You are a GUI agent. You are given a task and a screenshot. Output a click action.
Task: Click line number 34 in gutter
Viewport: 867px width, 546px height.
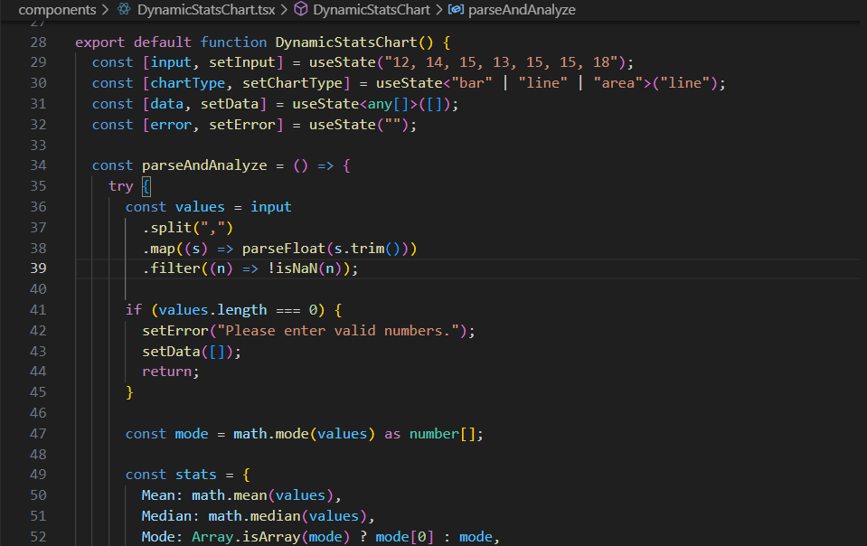click(x=38, y=165)
